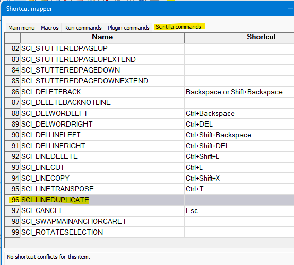Click row number 96 header
The image size is (294, 265).
[12, 200]
